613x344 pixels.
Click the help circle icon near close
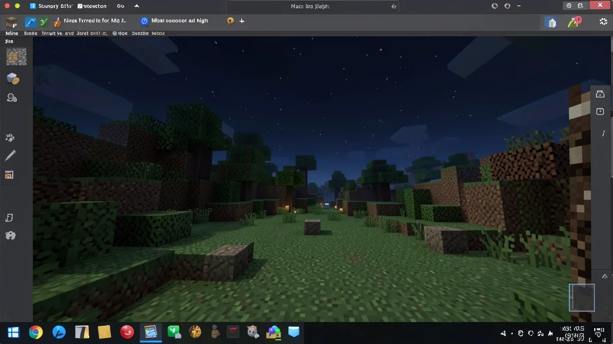pos(569,5)
